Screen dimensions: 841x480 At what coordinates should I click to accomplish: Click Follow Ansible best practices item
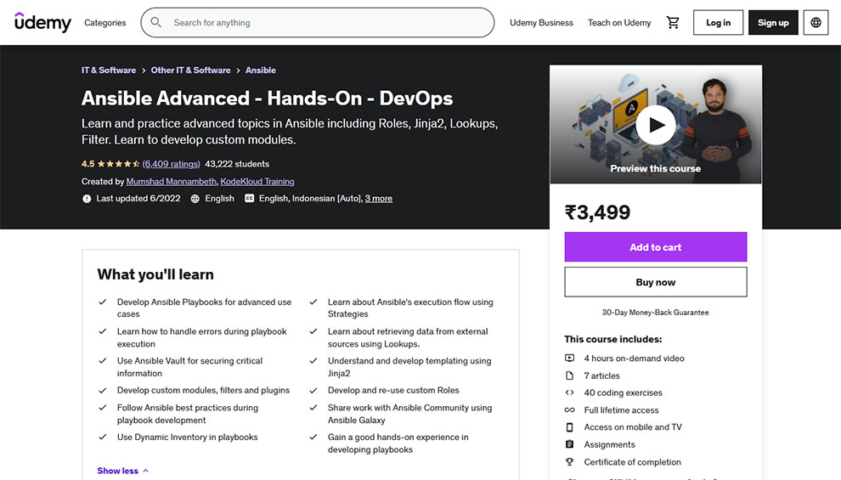(188, 414)
